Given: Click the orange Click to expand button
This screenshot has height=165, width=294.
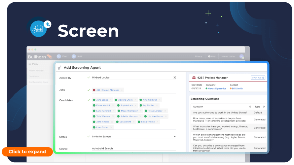Looking at the screenshot, I should point(27,152).
